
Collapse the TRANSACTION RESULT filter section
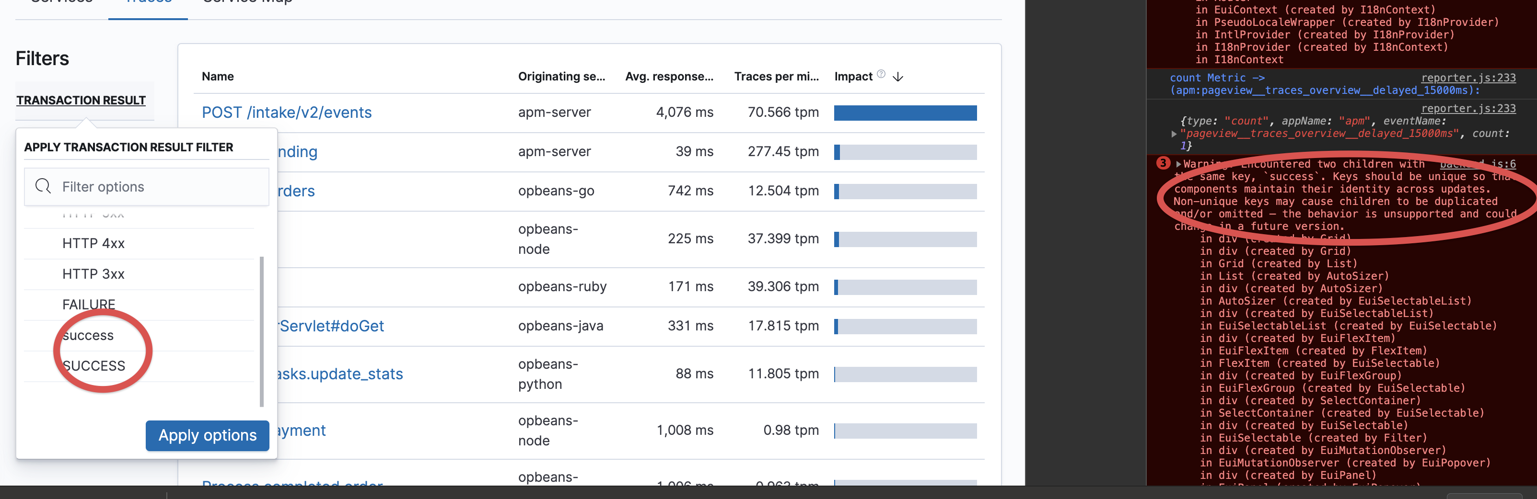[x=81, y=100]
